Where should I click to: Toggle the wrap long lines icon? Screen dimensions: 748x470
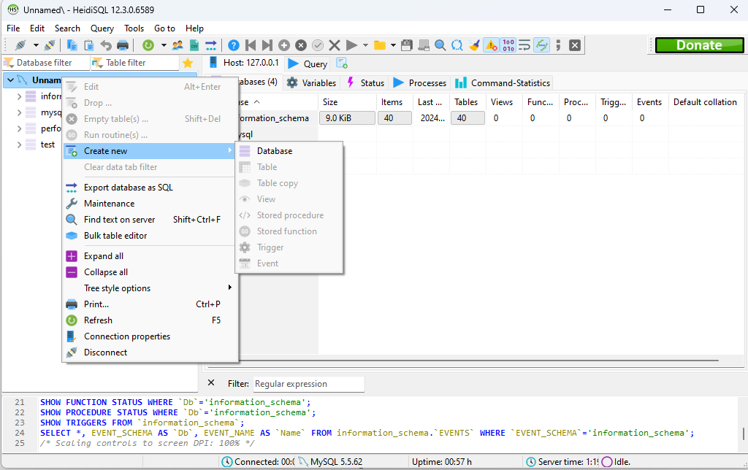point(524,45)
